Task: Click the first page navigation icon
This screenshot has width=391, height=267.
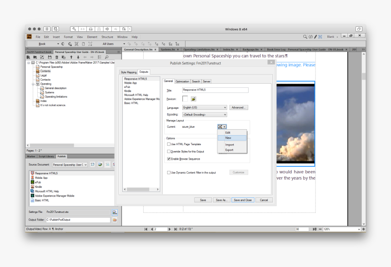Action: point(145,229)
